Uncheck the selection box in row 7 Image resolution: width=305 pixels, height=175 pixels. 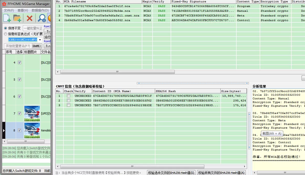(19, 113)
